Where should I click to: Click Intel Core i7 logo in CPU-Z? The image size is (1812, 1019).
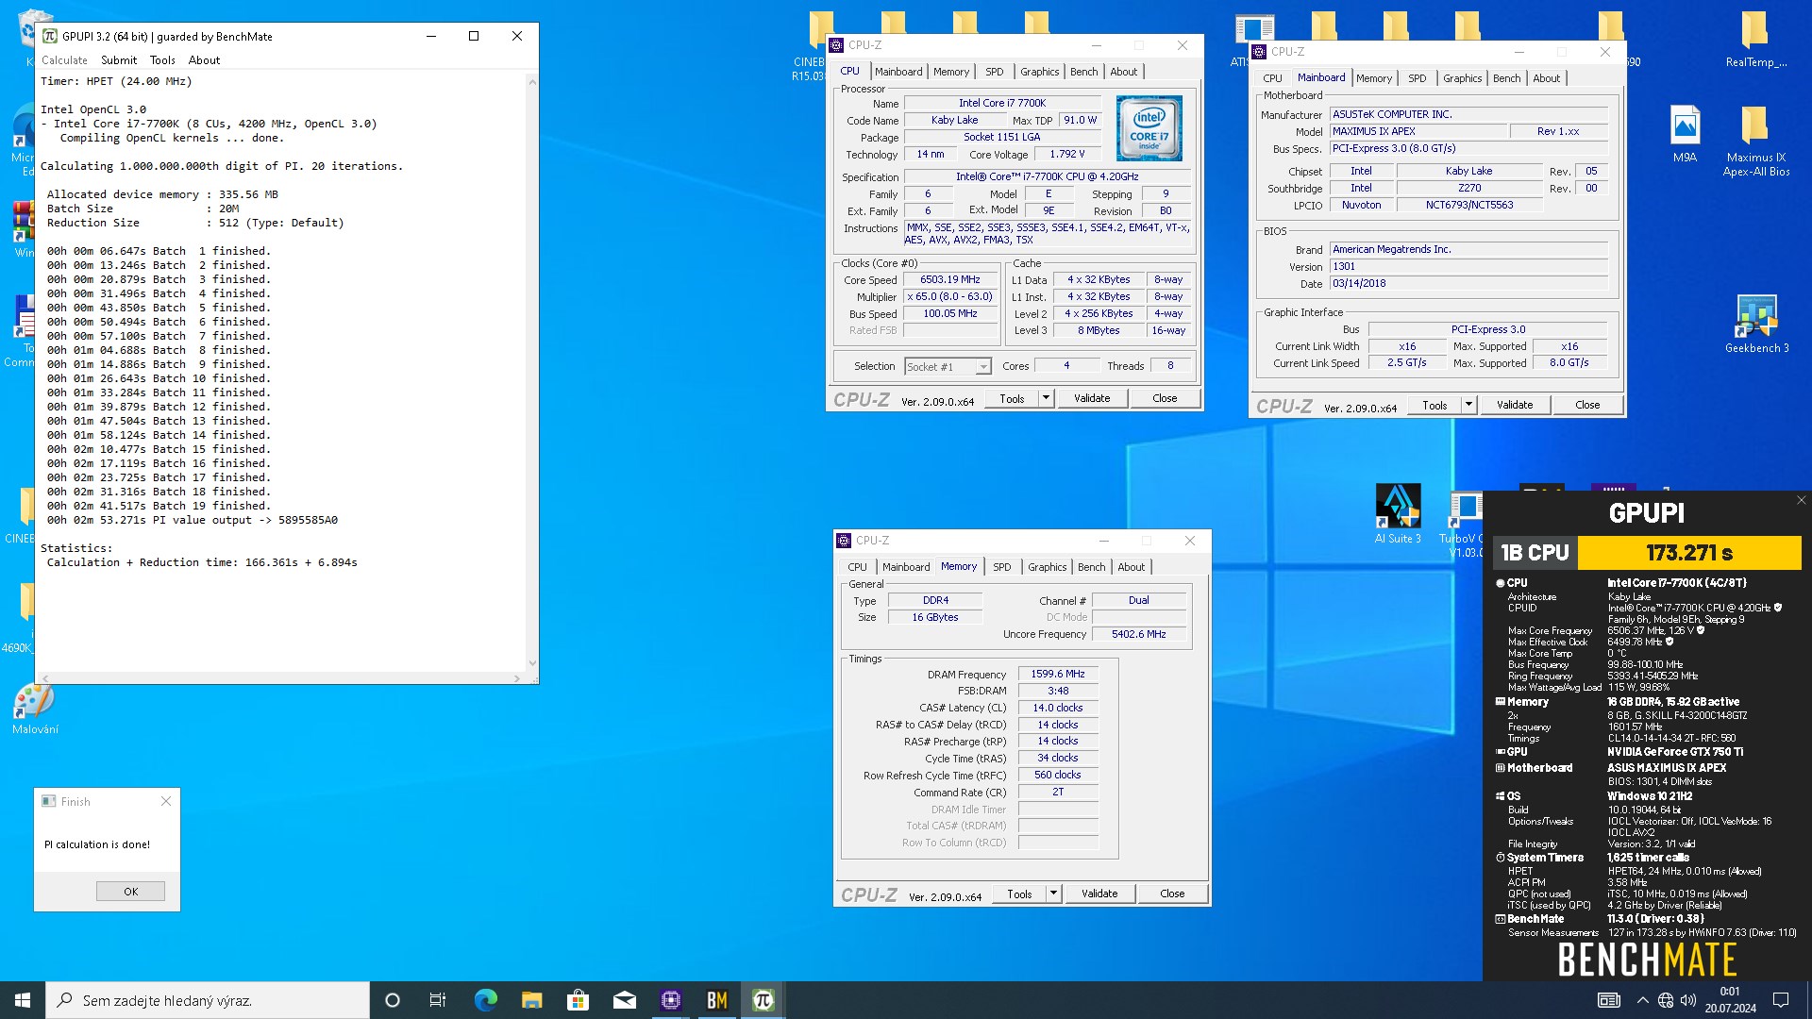click(1149, 128)
